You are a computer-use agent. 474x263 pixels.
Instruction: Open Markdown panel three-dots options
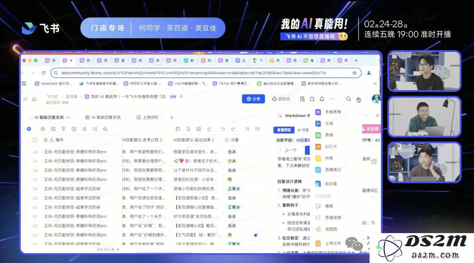(x=366, y=115)
